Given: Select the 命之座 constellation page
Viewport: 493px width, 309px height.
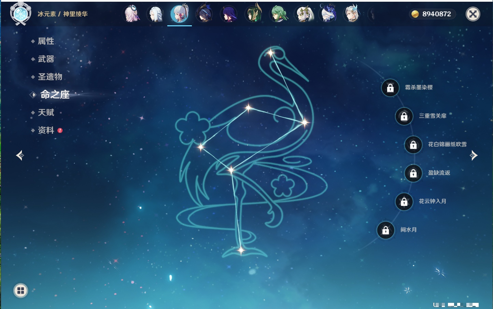Looking at the screenshot, I should (55, 95).
